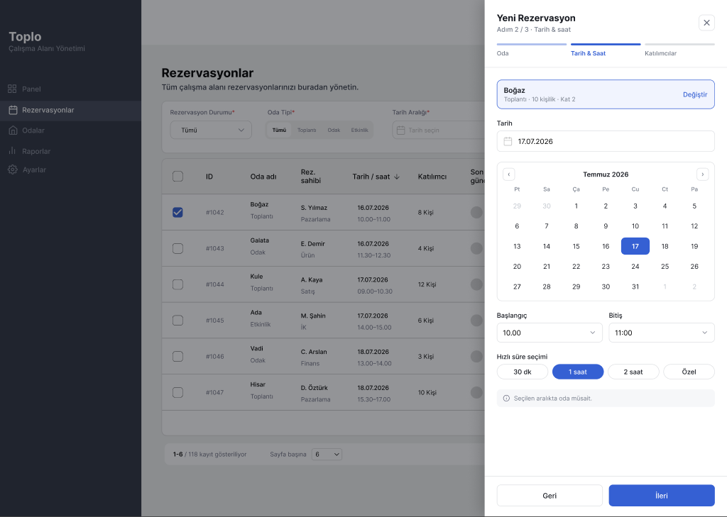Viewport: 727px width, 517px height.
Task: Click calendar icon in Tarih Aralığı filter
Action: coord(400,130)
